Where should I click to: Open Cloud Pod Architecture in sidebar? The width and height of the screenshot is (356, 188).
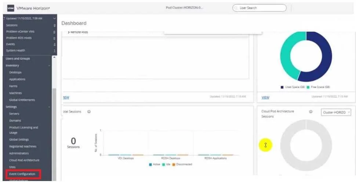[x=24, y=160]
